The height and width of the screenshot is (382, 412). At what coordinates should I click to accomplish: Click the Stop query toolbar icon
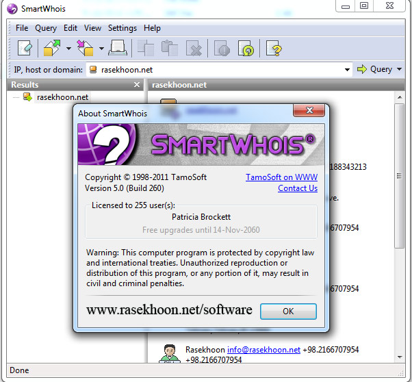coord(222,48)
